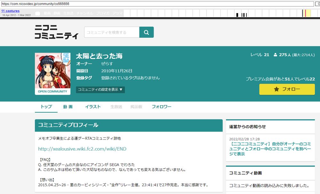The width and height of the screenshot is (320, 194).
Task: Click the member count person icon
Action: (275, 55)
